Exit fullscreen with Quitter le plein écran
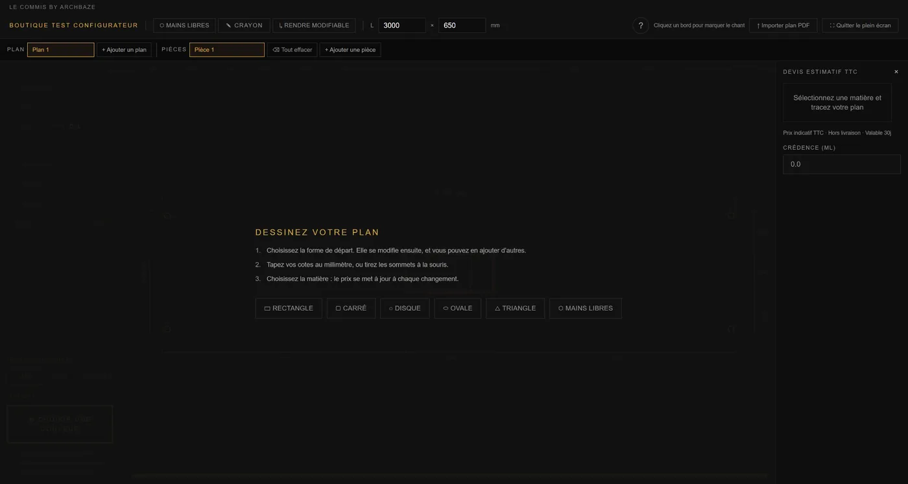 [860, 25]
